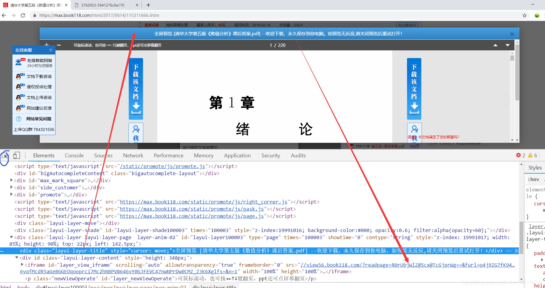Open the Styles pane tab
This screenshot has width=545, height=288.
pos(535,168)
